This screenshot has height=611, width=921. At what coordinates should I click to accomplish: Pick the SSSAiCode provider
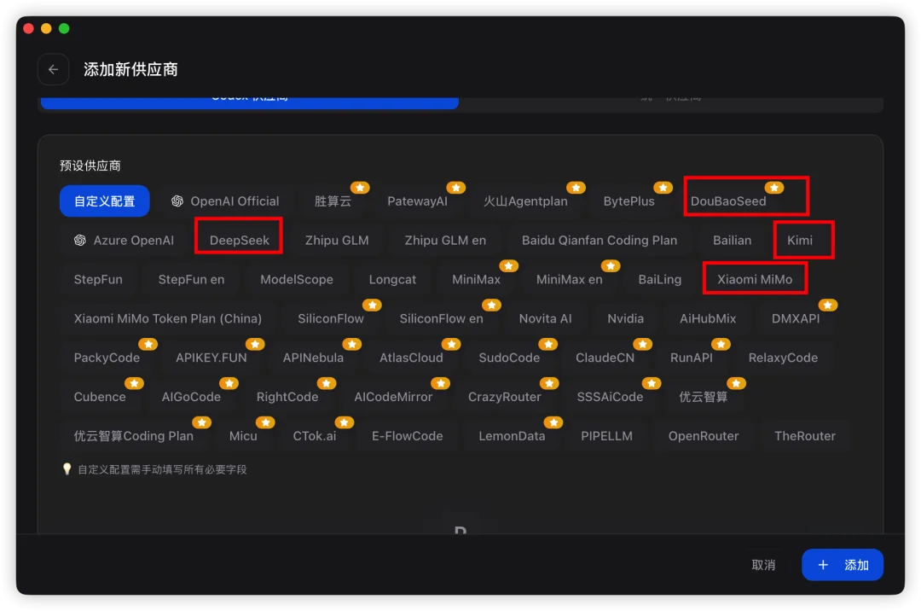(611, 397)
